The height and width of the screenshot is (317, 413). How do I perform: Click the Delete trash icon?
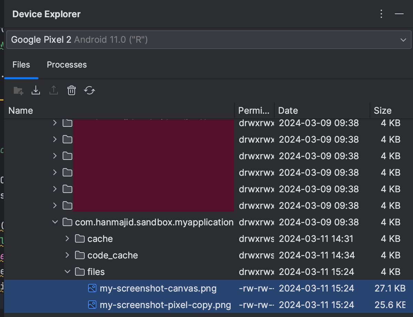72,90
